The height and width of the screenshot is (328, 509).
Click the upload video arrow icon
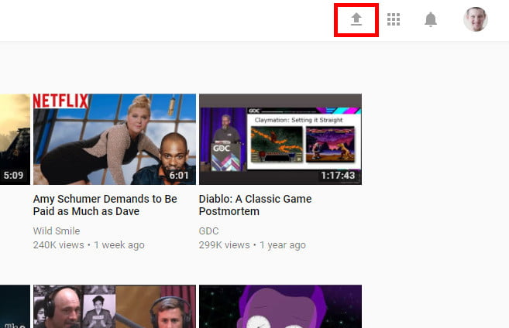(356, 20)
